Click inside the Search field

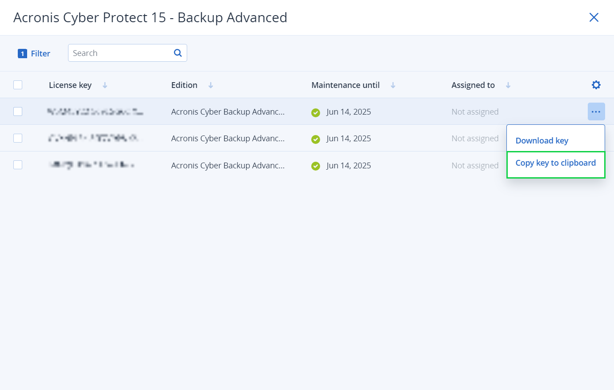pyautogui.click(x=120, y=52)
